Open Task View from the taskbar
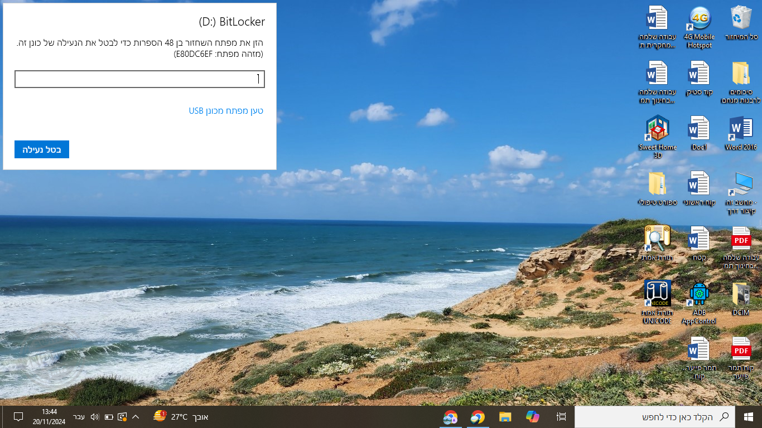Viewport: 762px width, 428px height. tap(561, 417)
